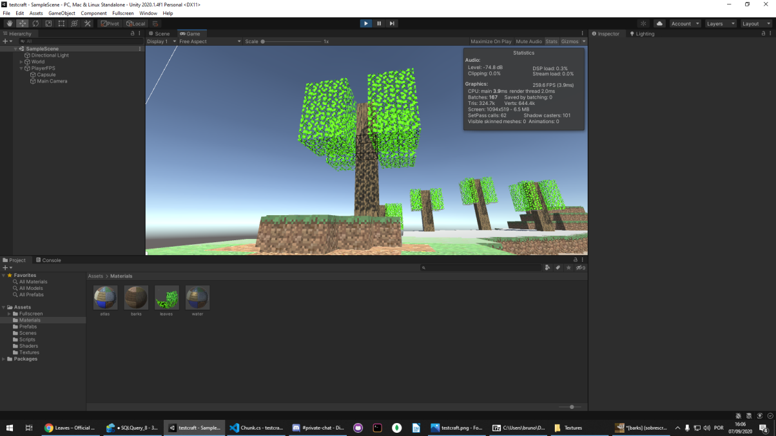Select the Move tool
This screenshot has height=436, width=776.
[x=23, y=23]
